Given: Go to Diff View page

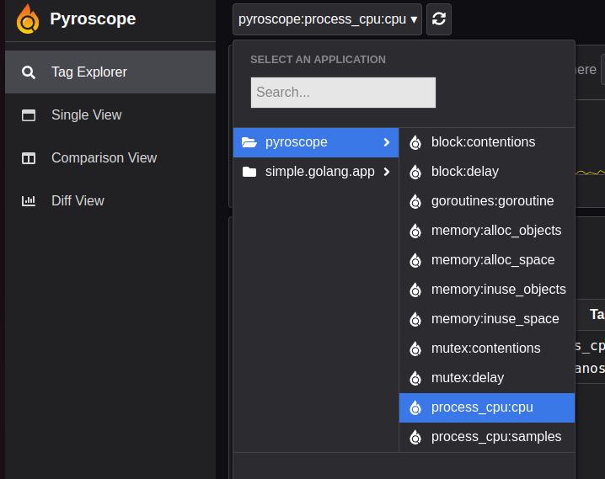Looking at the screenshot, I should point(78,201).
